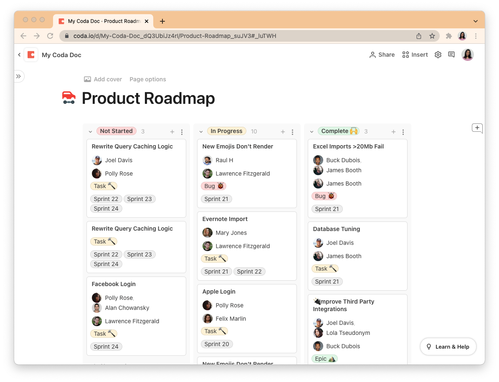Click Sprint 24 tag on Facebook Login
Viewport: 499px width, 382px height.
click(x=106, y=347)
